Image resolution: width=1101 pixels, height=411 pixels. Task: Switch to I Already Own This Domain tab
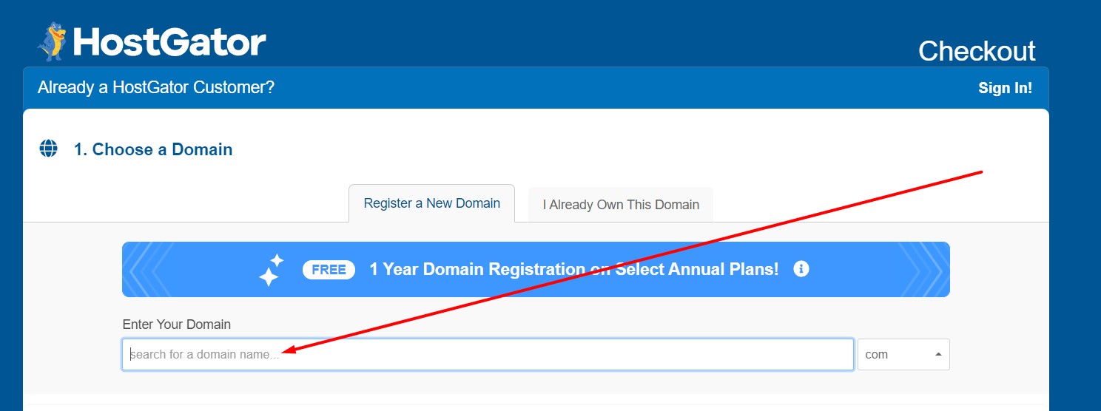click(621, 205)
